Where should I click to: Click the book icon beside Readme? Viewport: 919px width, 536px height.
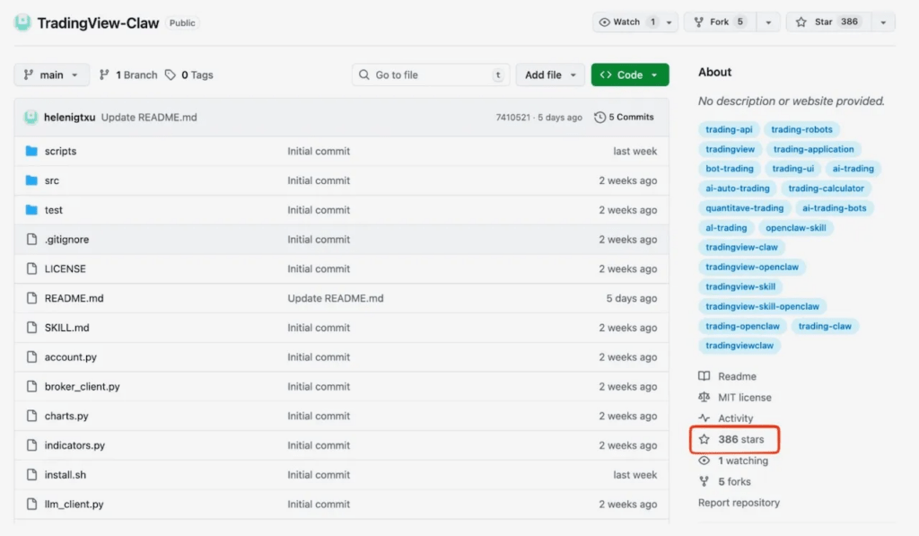(x=705, y=376)
